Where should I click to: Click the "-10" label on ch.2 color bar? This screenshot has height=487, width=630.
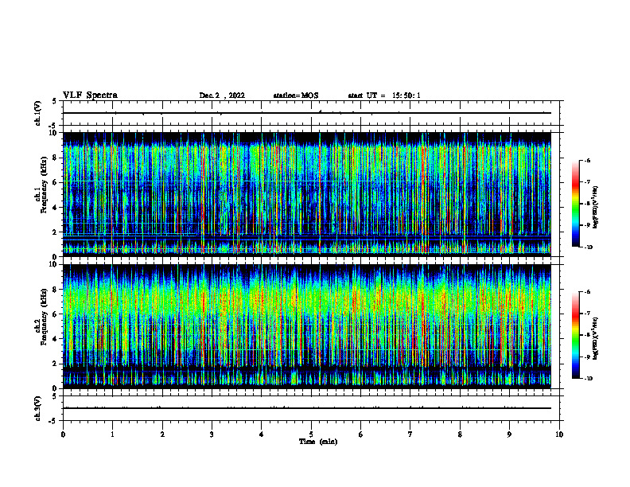(587, 379)
